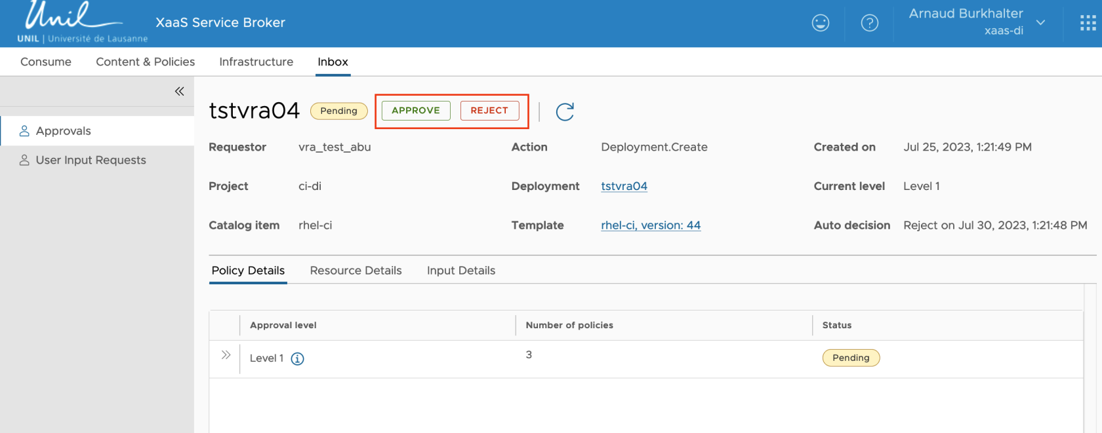This screenshot has width=1102, height=433.
Task: Select Approvals in the sidebar
Action: click(x=63, y=131)
